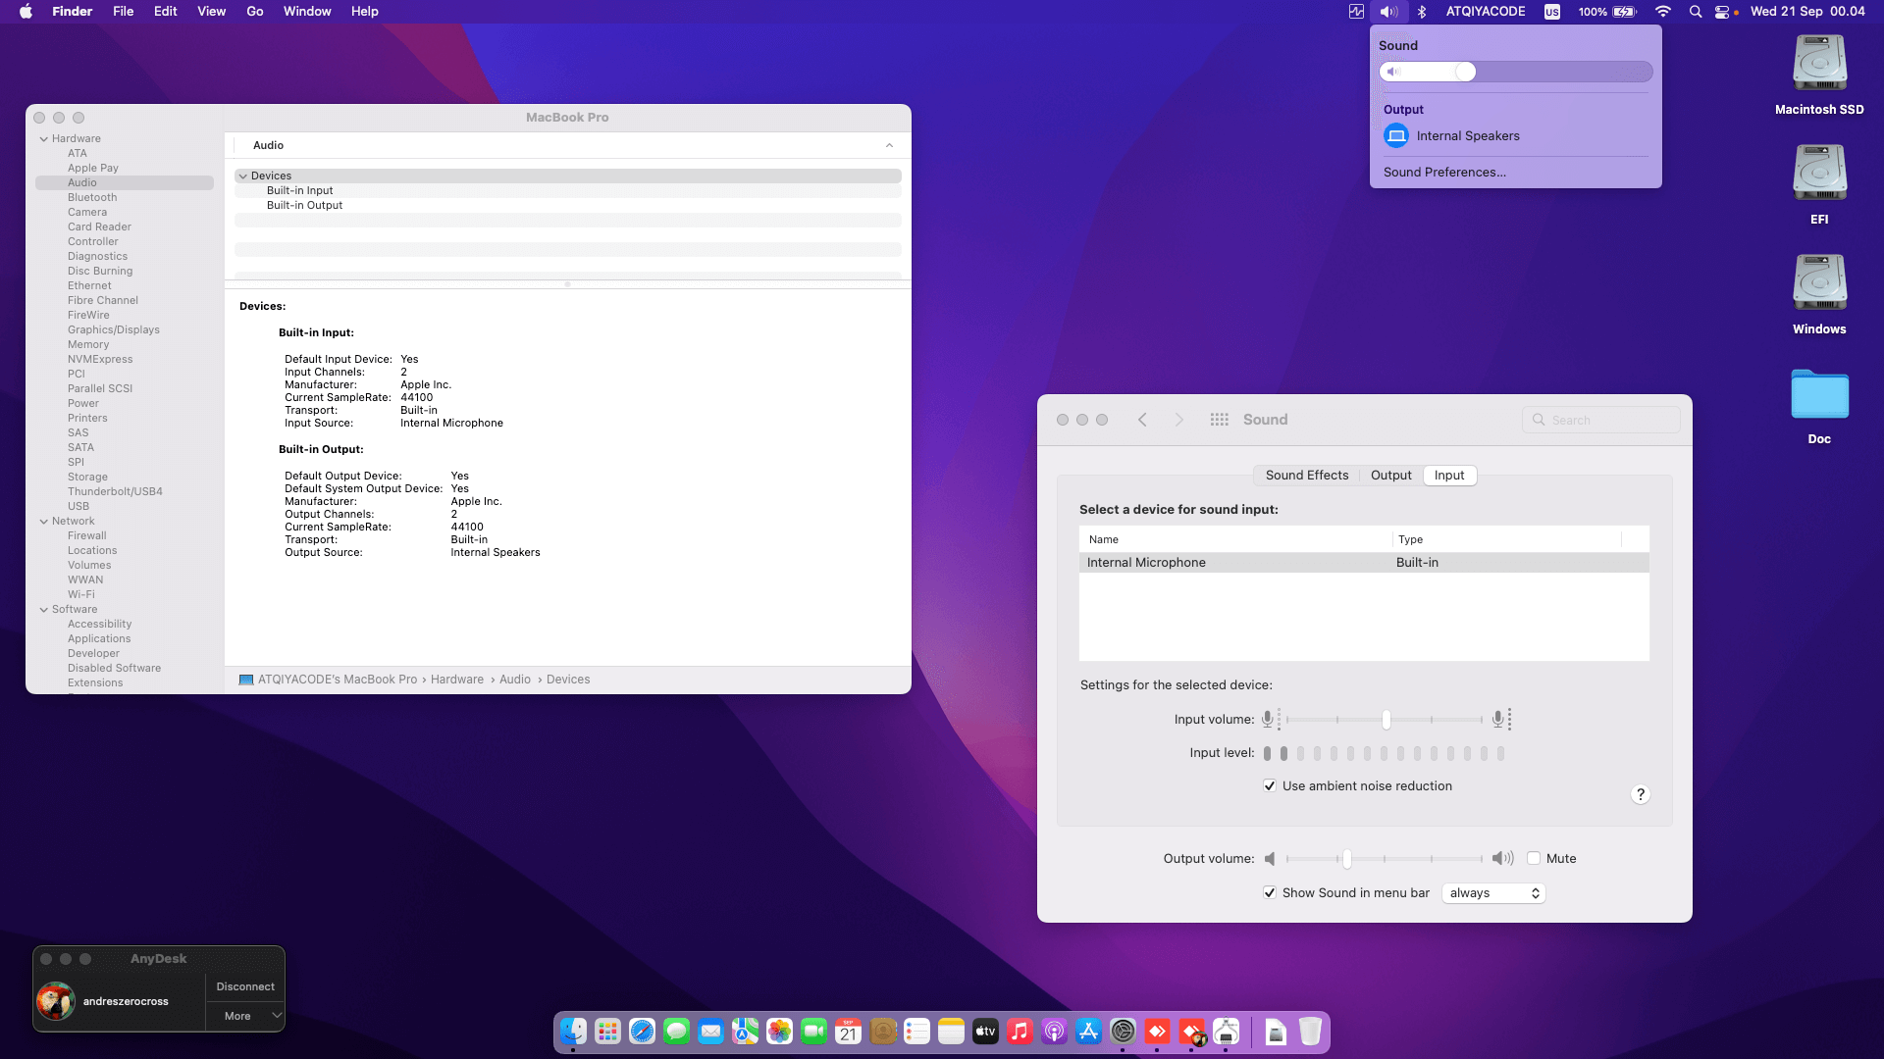Collapse the Software section in the sidebar

tap(44, 610)
